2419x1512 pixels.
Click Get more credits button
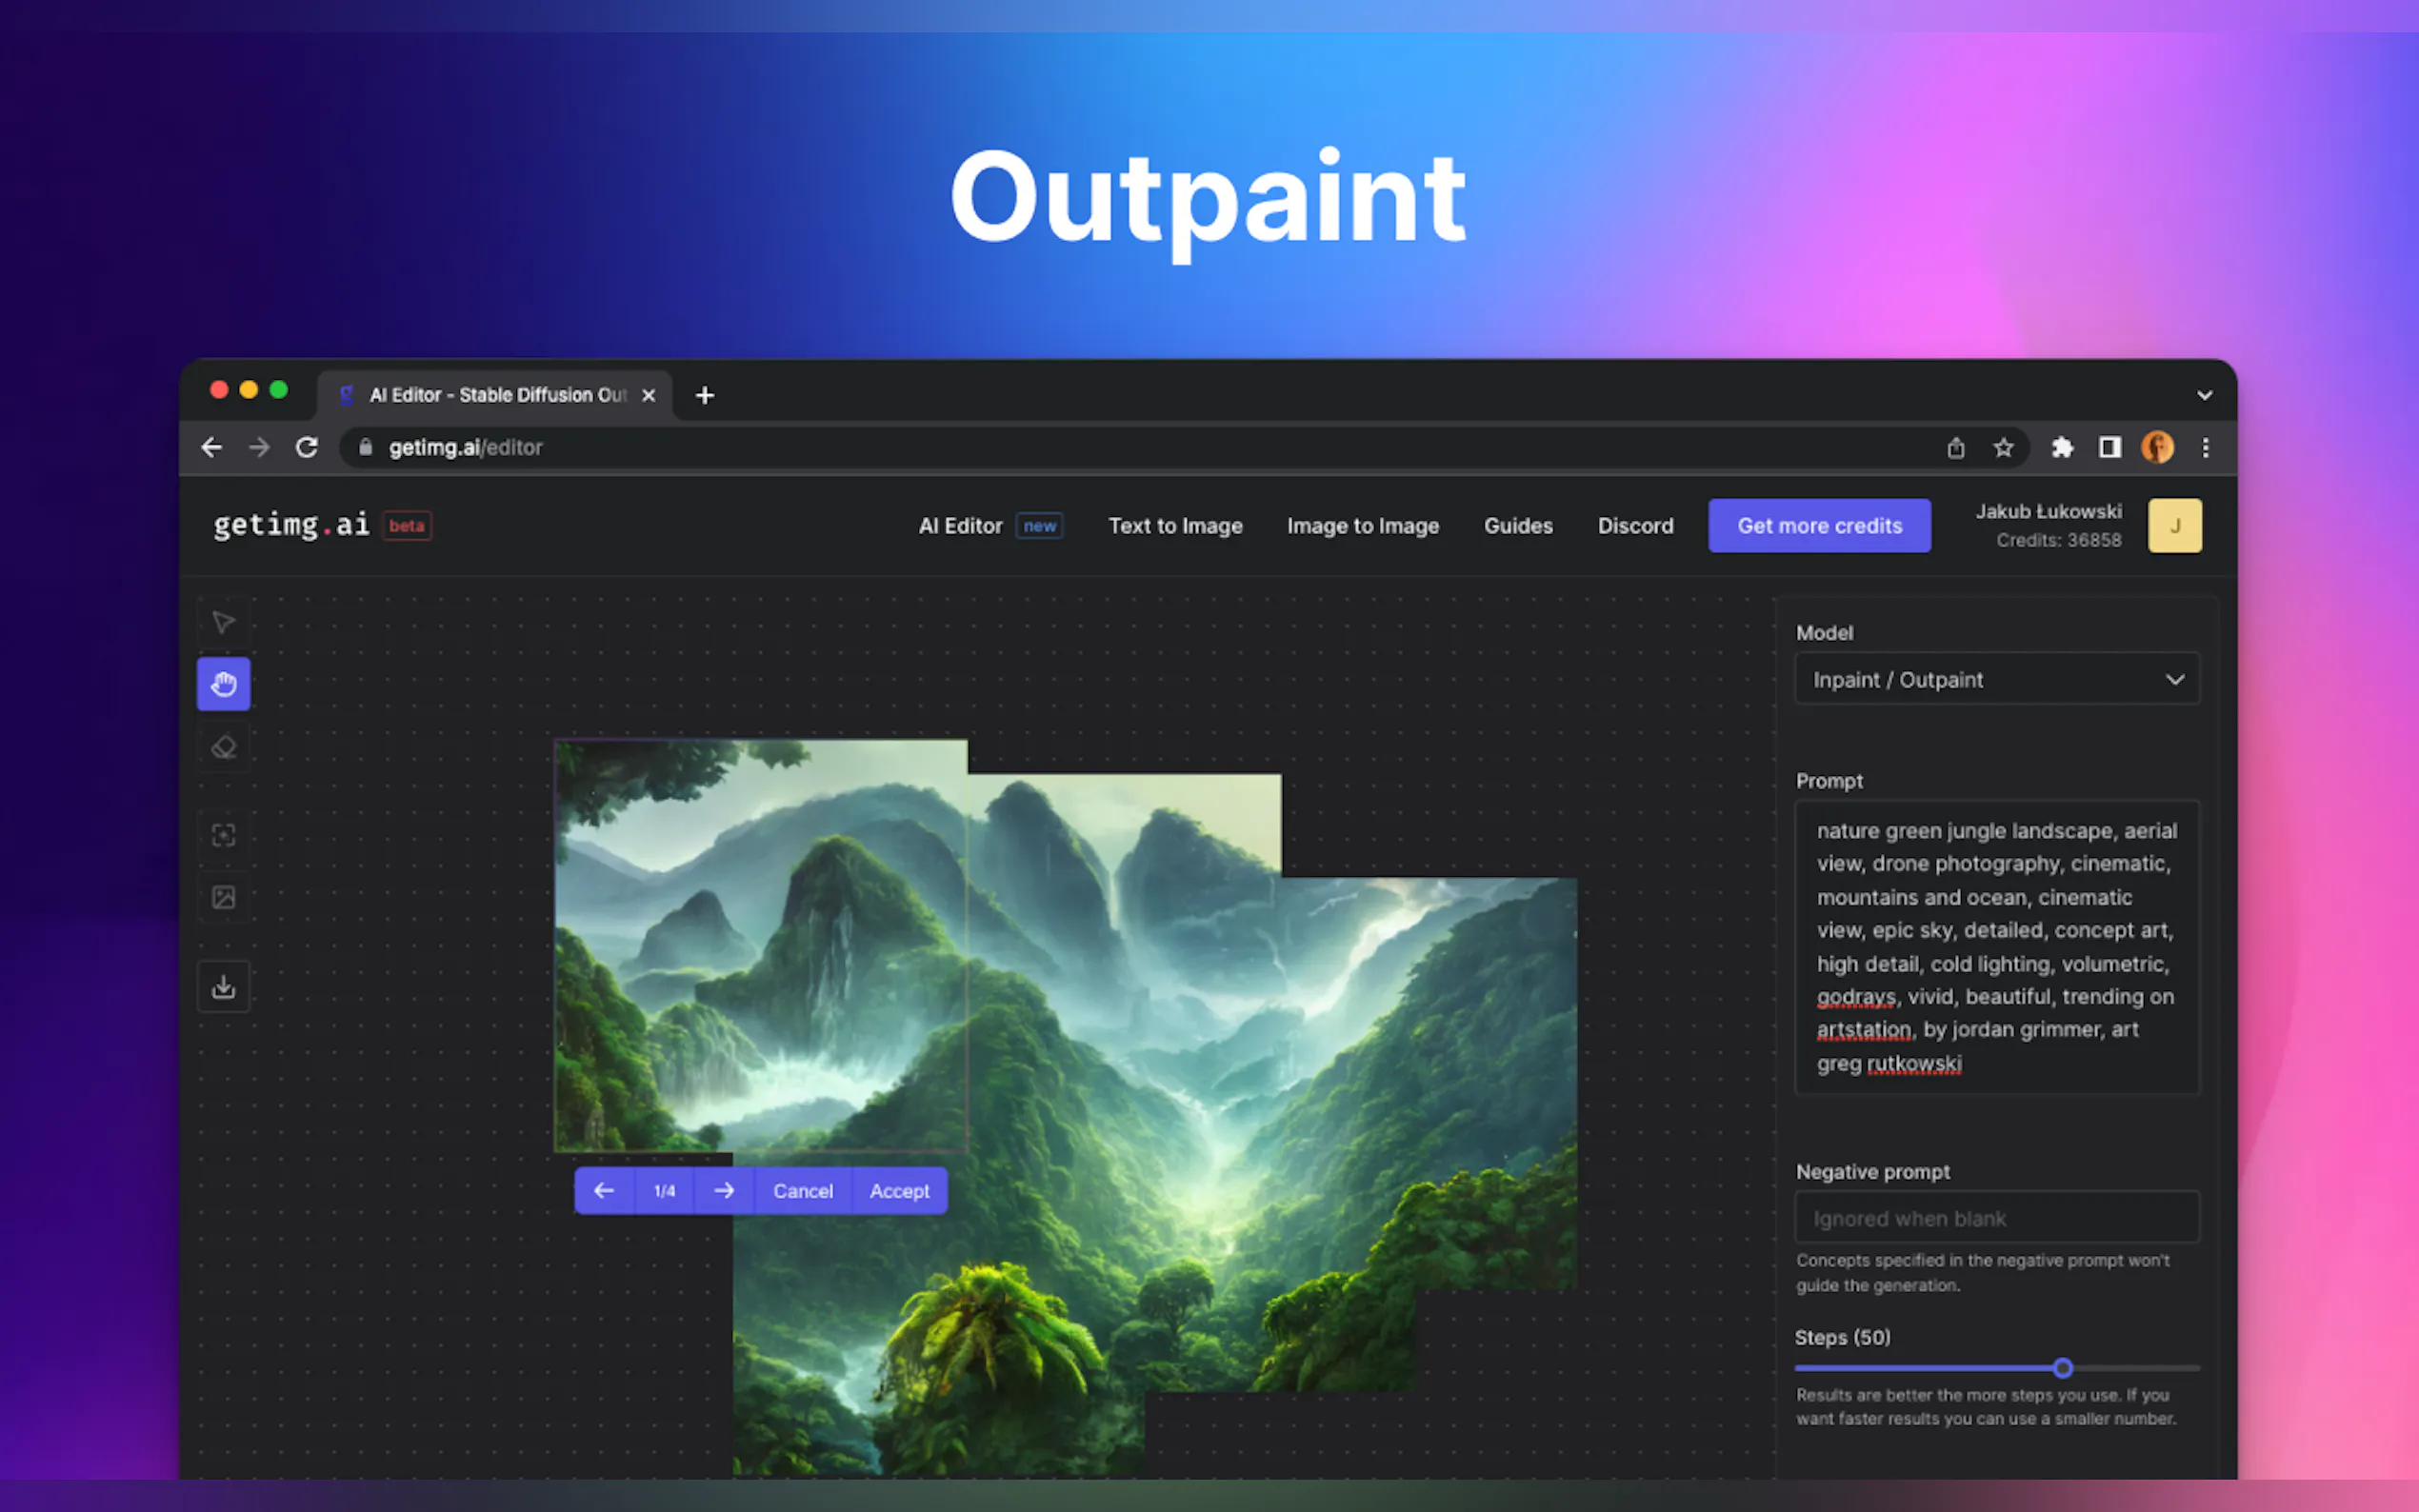tap(1818, 526)
